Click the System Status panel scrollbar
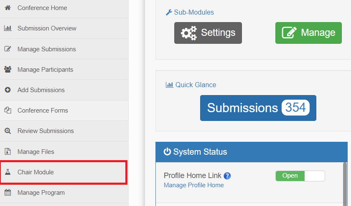The image size is (351, 206). click(345, 184)
